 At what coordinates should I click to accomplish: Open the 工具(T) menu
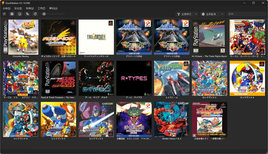pyautogui.click(x=41, y=8)
